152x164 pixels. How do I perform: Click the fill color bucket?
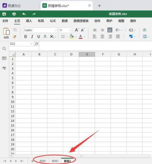pyautogui.click(x=71, y=36)
